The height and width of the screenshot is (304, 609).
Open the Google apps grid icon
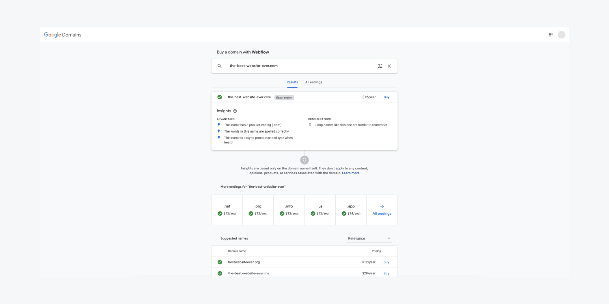(551, 34)
